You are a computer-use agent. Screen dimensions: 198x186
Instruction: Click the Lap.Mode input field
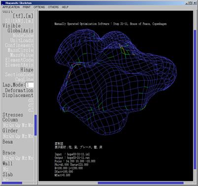click(x=30, y=85)
